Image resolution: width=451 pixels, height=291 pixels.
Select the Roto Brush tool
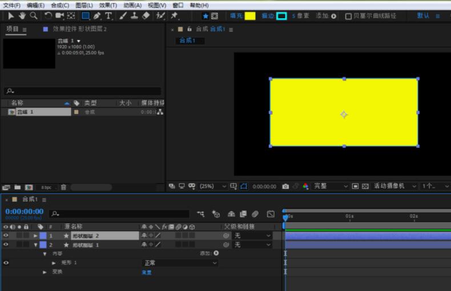point(160,16)
